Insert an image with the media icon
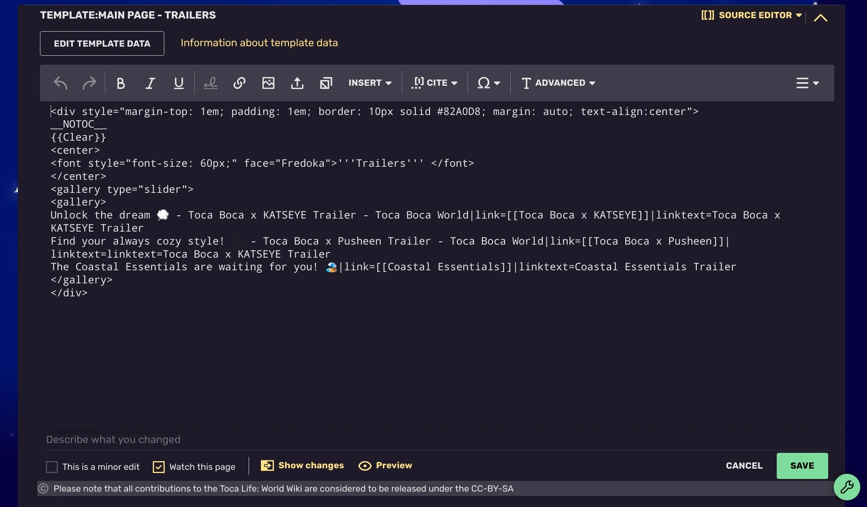Viewport: 867px width, 507px height. (x=268, y=83)
